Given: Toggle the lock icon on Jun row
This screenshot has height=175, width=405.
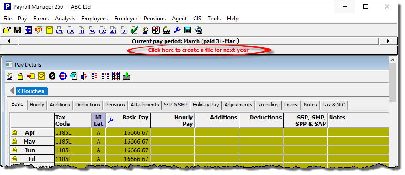Looking at the screenshot, I should [x=14, y=150].
